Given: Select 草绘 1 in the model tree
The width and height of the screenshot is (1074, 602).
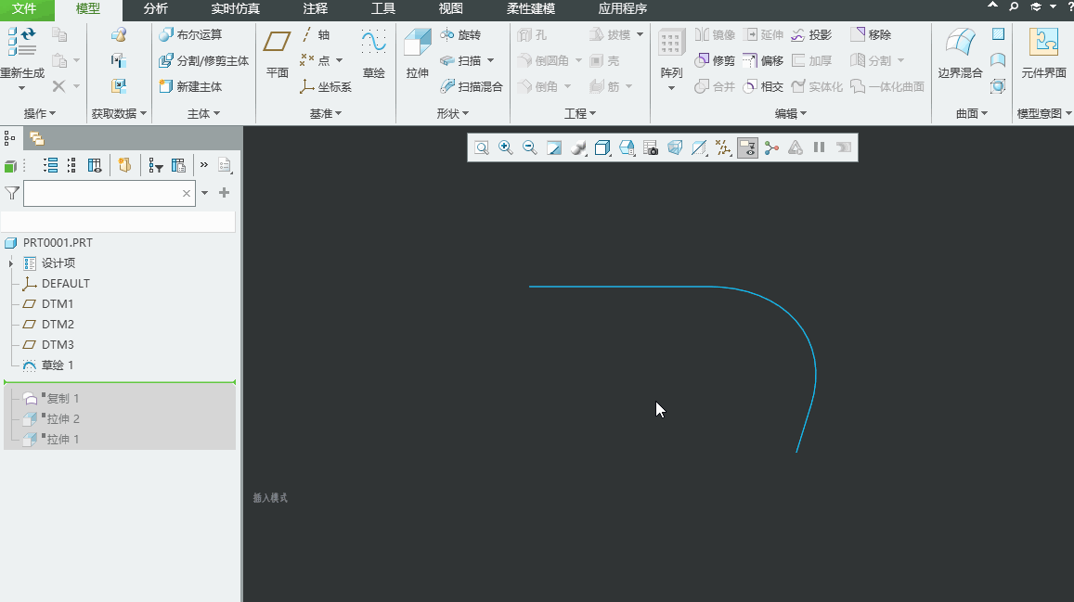Looking at the screenshot, I should click(57, 365).
